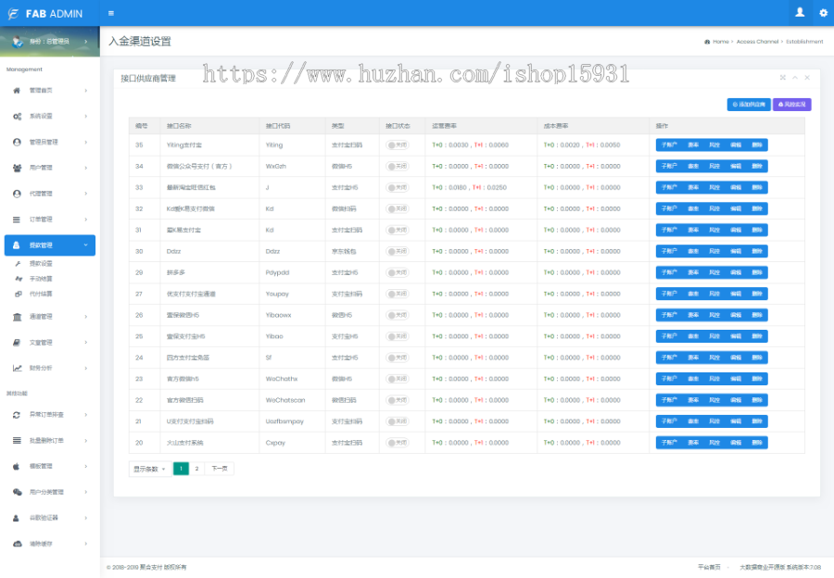Screen dimensions: 834x578
Task: Click the line chart analysis sidebar icon
Action: (x=17, y=368)
